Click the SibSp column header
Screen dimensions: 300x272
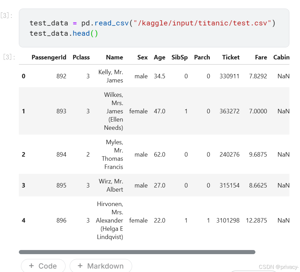click(x=180, y=57)
